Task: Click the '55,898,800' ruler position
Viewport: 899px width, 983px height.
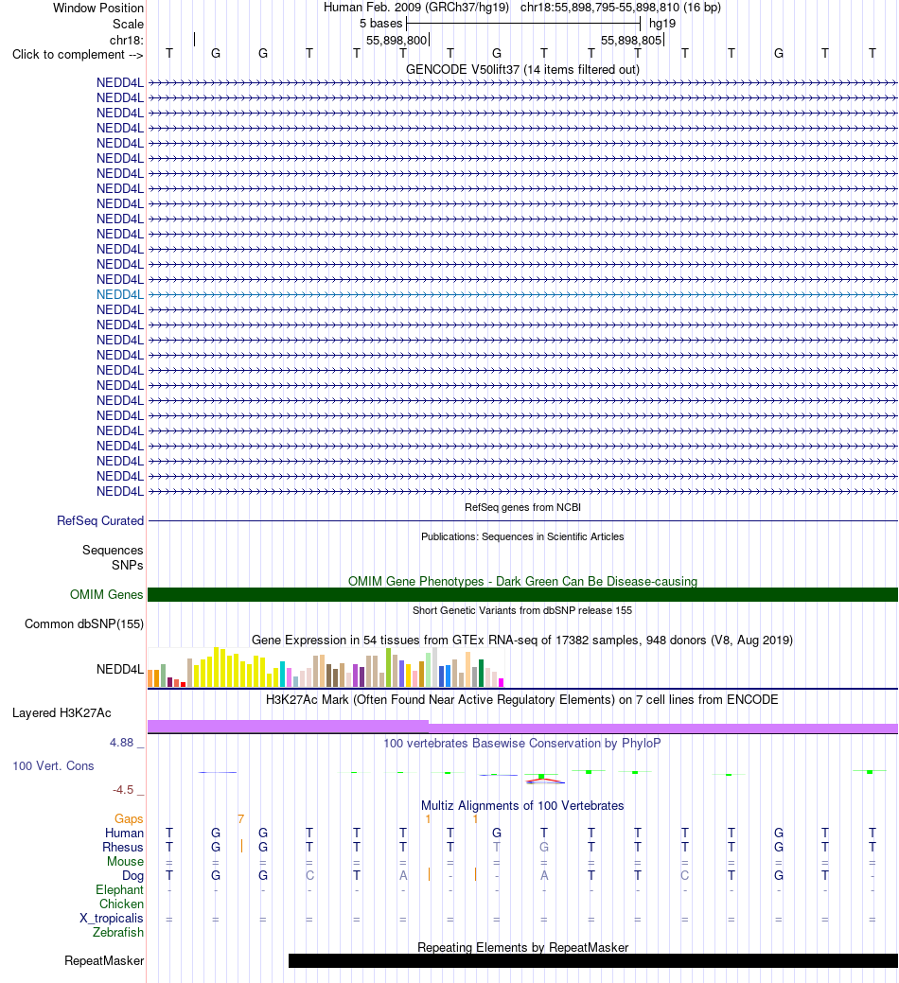Action: 397,40
